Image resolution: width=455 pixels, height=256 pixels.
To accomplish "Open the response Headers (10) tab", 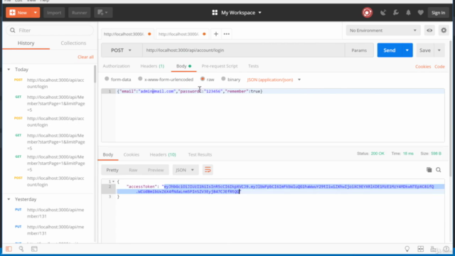I will (163, 155).
